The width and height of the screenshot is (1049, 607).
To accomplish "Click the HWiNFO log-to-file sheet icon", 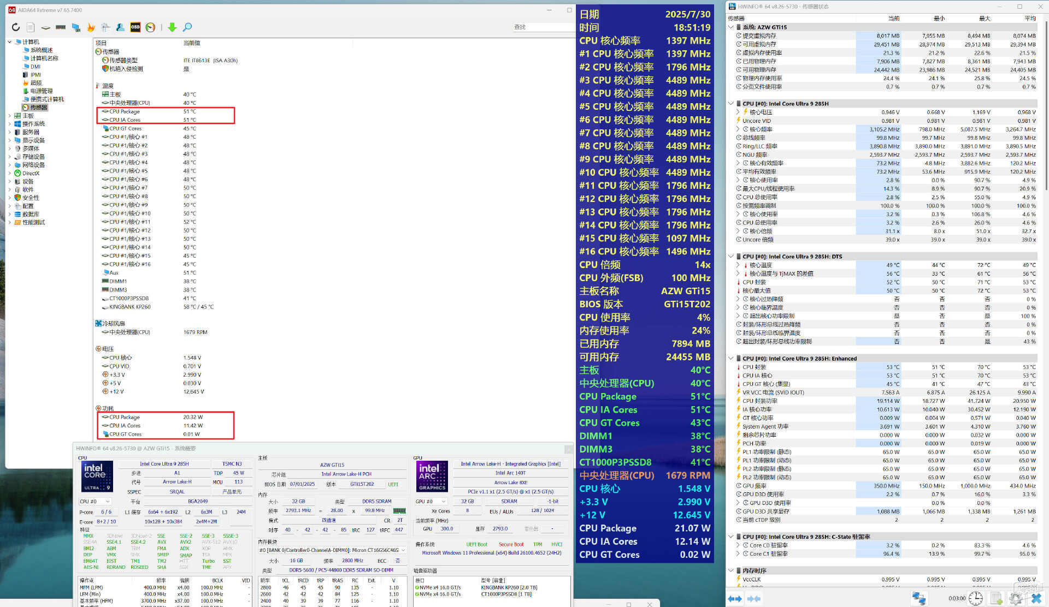I will click(x=996, y=599).
